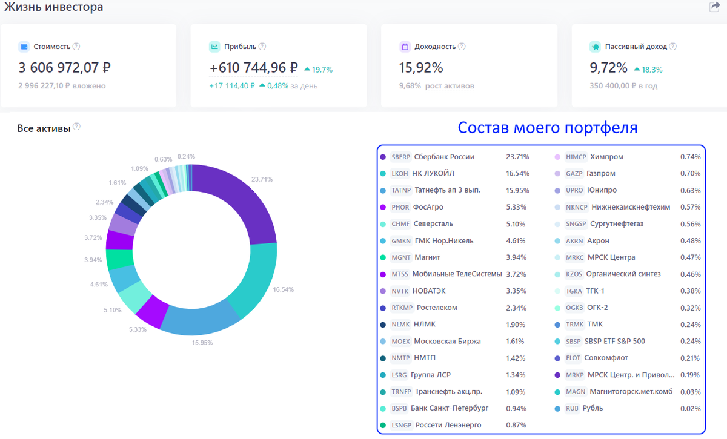Select the Сургутнефтегаз holding name
Image resolution: width=727 pixels, height=439 pixels.
617,224
